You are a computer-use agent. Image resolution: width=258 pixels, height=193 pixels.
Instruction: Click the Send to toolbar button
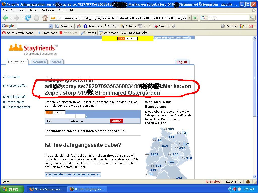tap(162, 26)
